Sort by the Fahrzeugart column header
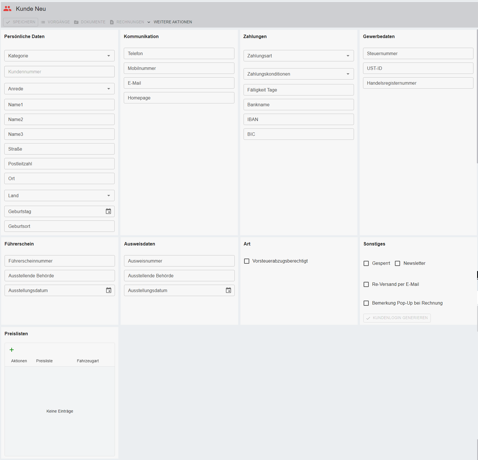Image resolution: width=478 pixels, height=460 pixels. click(88, 361)
